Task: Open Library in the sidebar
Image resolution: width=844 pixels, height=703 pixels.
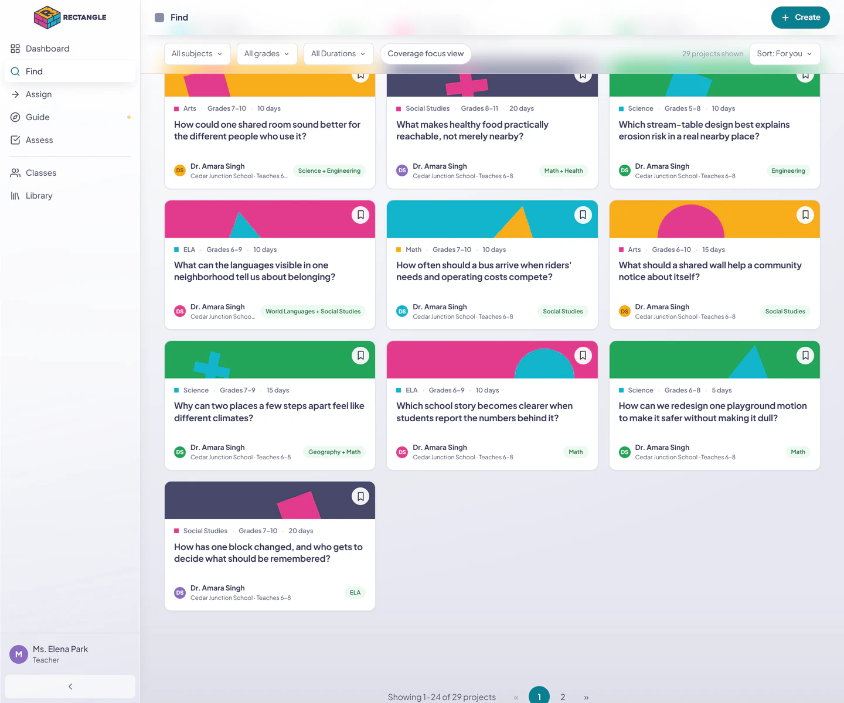Action: tap(70, 196)
